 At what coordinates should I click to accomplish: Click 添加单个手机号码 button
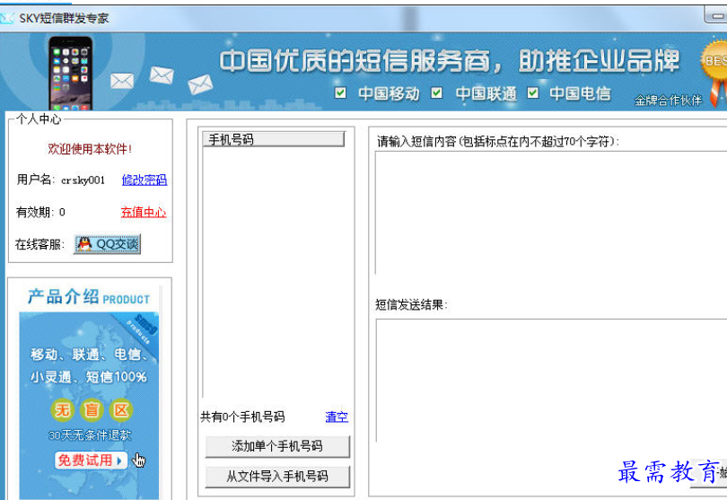(277, 446)
